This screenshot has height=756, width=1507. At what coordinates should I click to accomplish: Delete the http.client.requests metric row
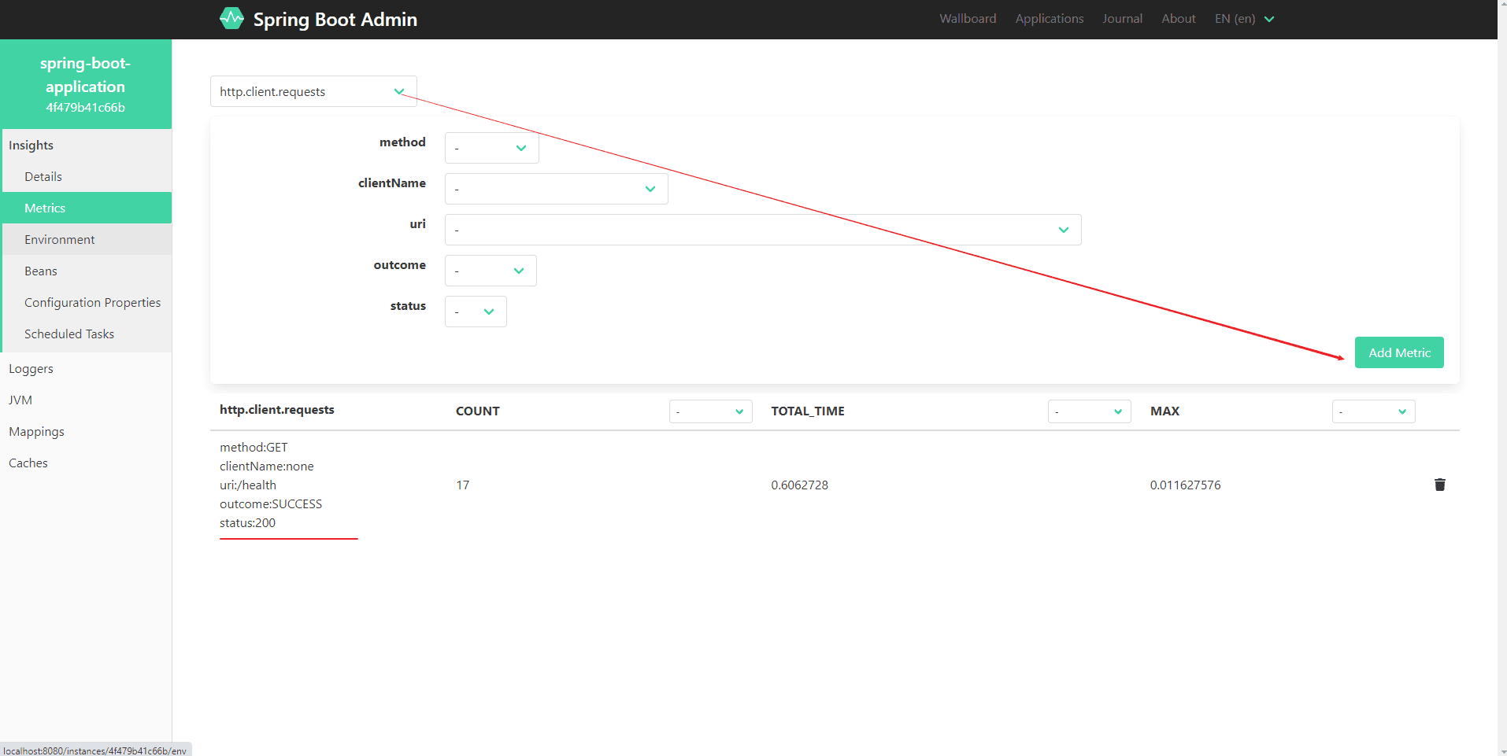coord(1439,485)
